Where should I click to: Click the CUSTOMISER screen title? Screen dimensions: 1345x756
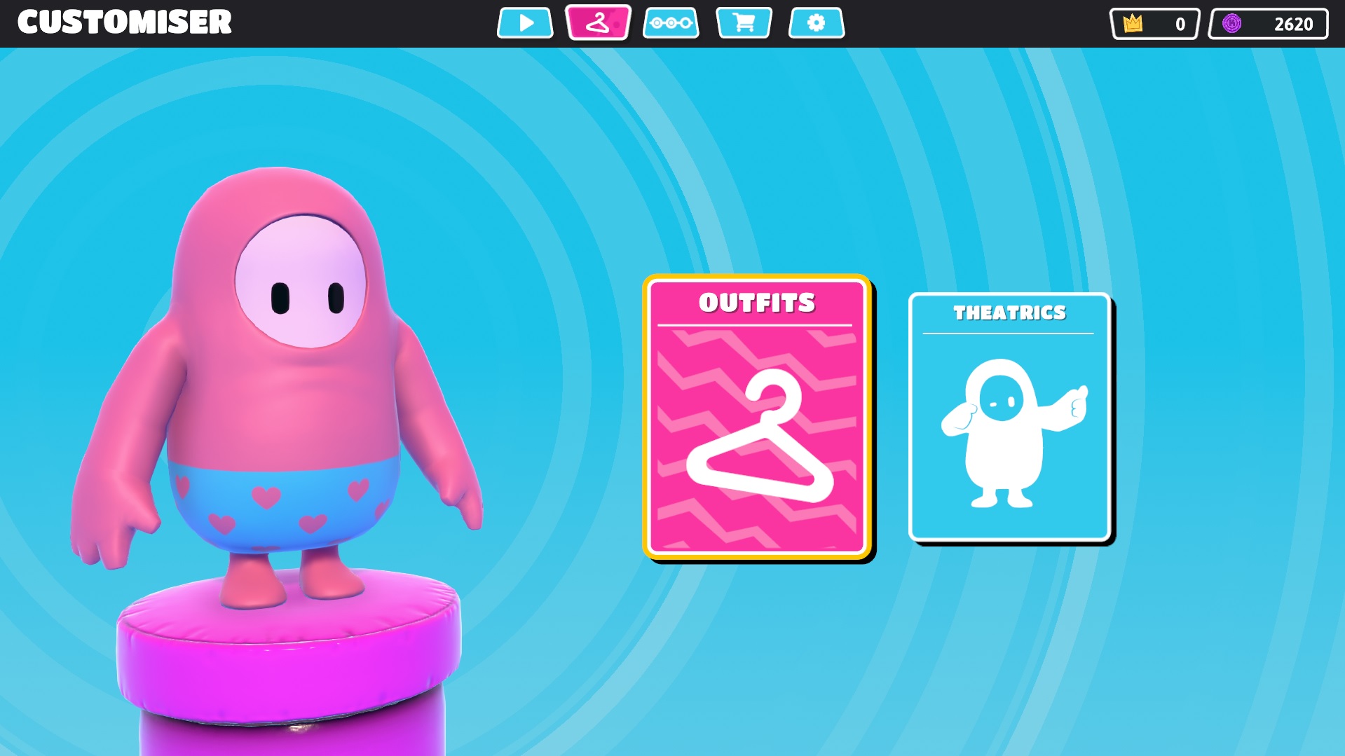pyautogui.click(x=125, y=22)
